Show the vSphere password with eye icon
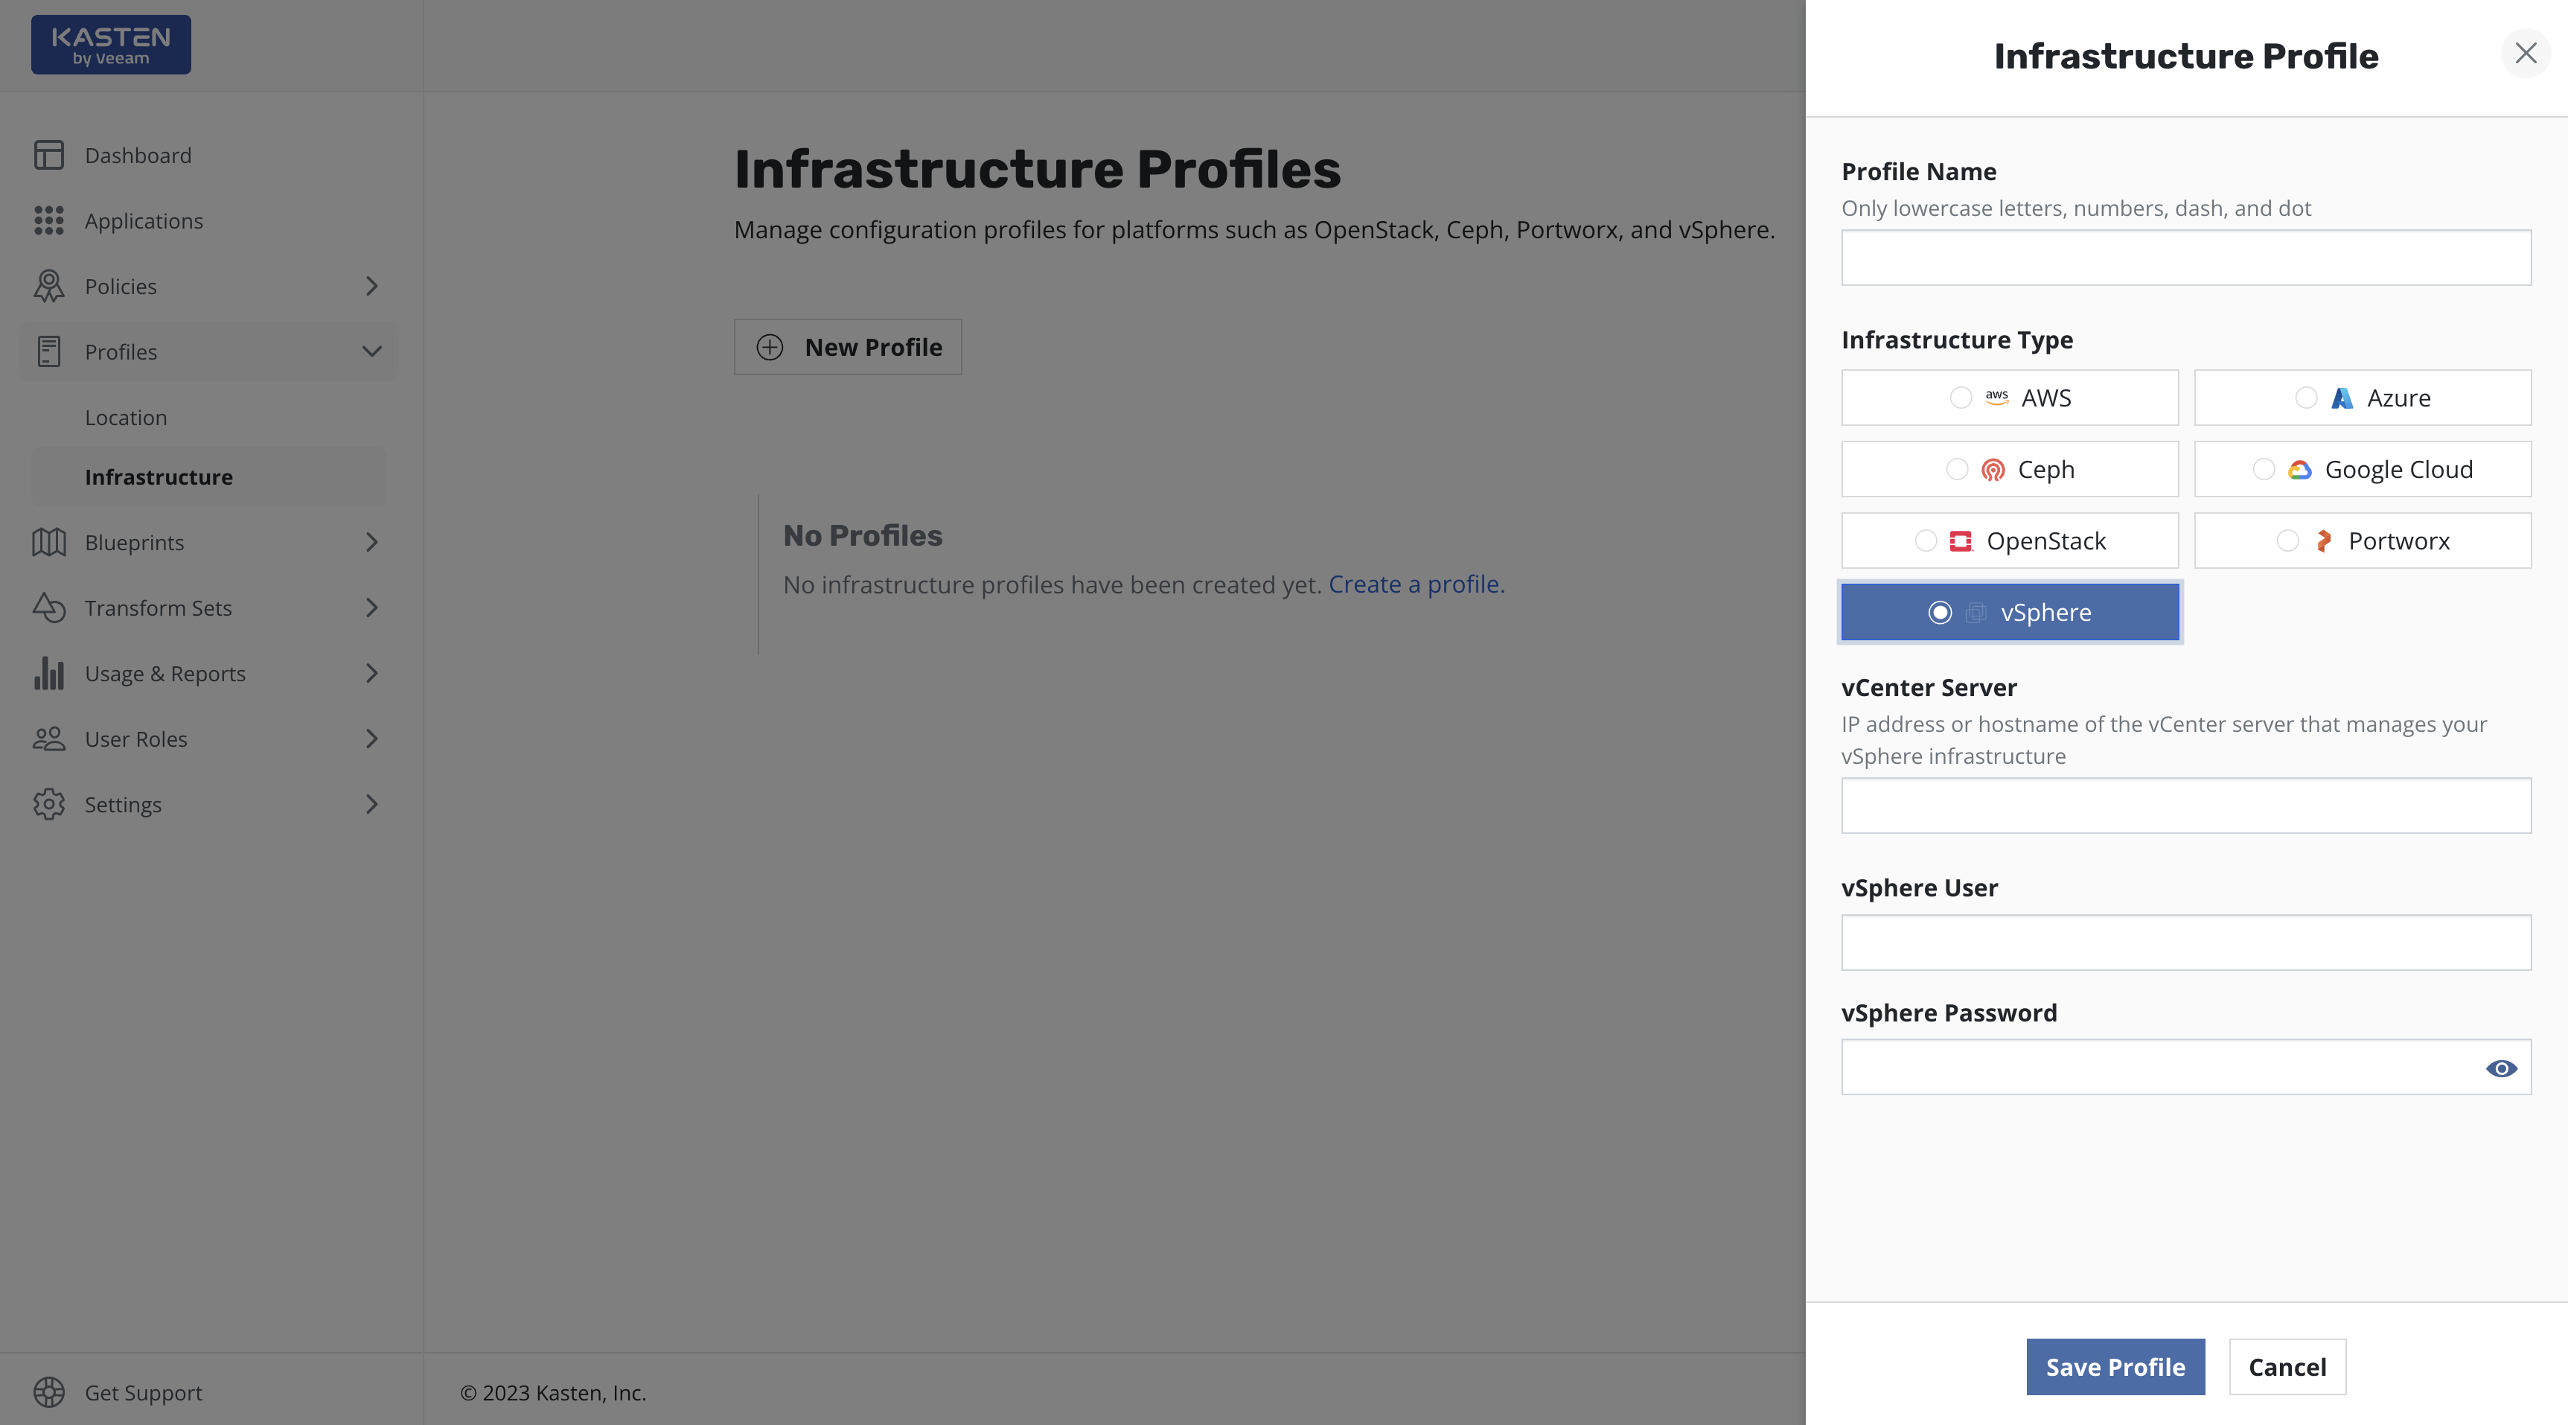The width and height of the screenshot is (2568, 1425). [x=2501, y=1068]
